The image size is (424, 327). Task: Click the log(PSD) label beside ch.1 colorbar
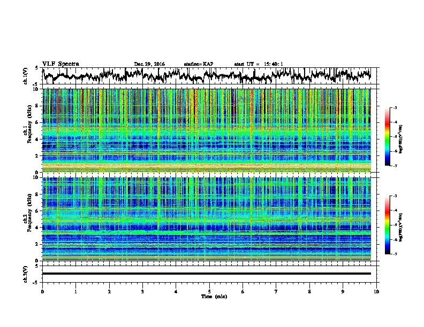(401, 139)
